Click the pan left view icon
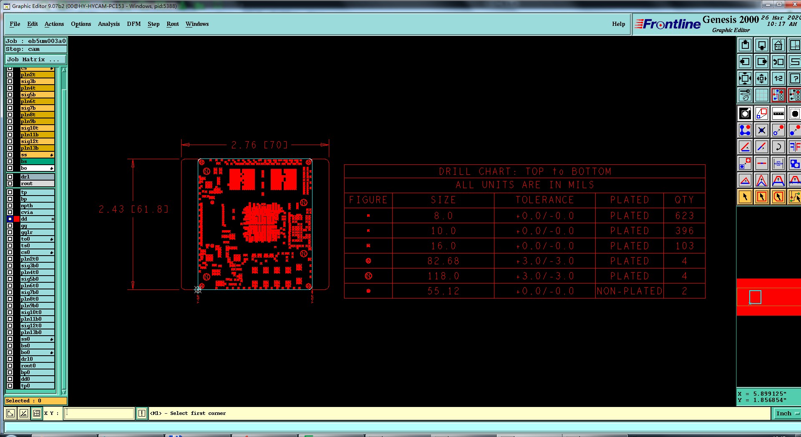 [745, 62]
